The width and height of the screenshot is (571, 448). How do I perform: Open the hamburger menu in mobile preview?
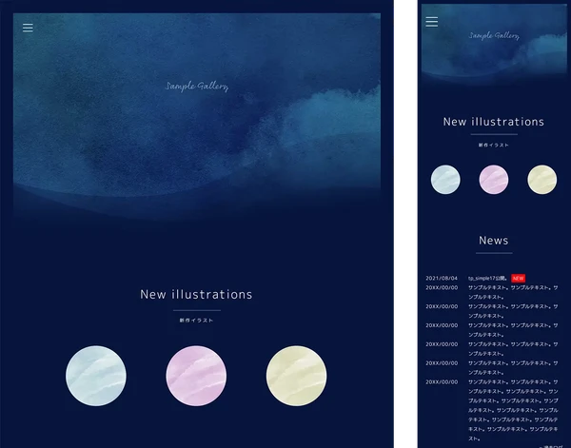coord(431,22)
